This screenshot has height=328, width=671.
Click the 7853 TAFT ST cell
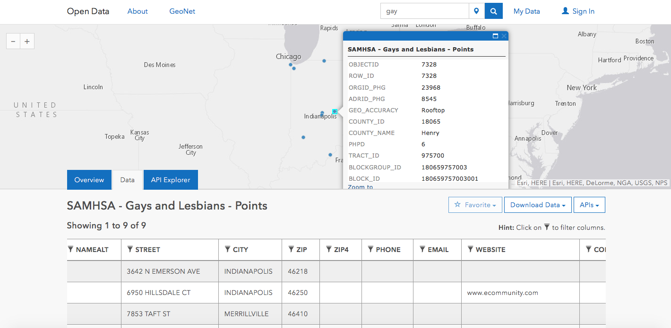tap(170, 314)
